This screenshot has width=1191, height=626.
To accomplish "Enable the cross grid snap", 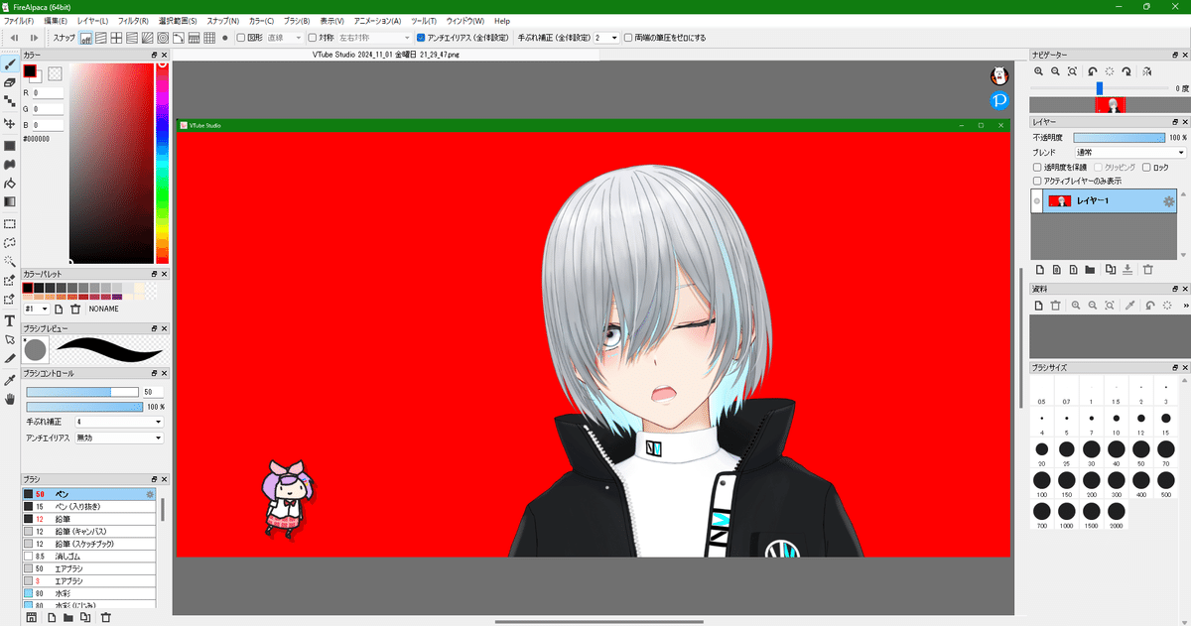I will pyautogui.click(x=116, y=38).
